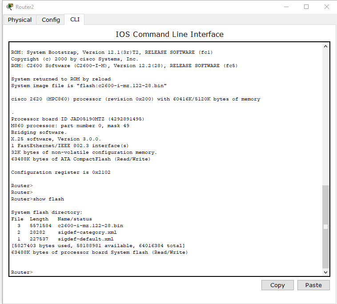Click the 'cisco 2620 (MPC860) processor' line
The height and width of the screenshot is (304, 337).
point(136,99)
